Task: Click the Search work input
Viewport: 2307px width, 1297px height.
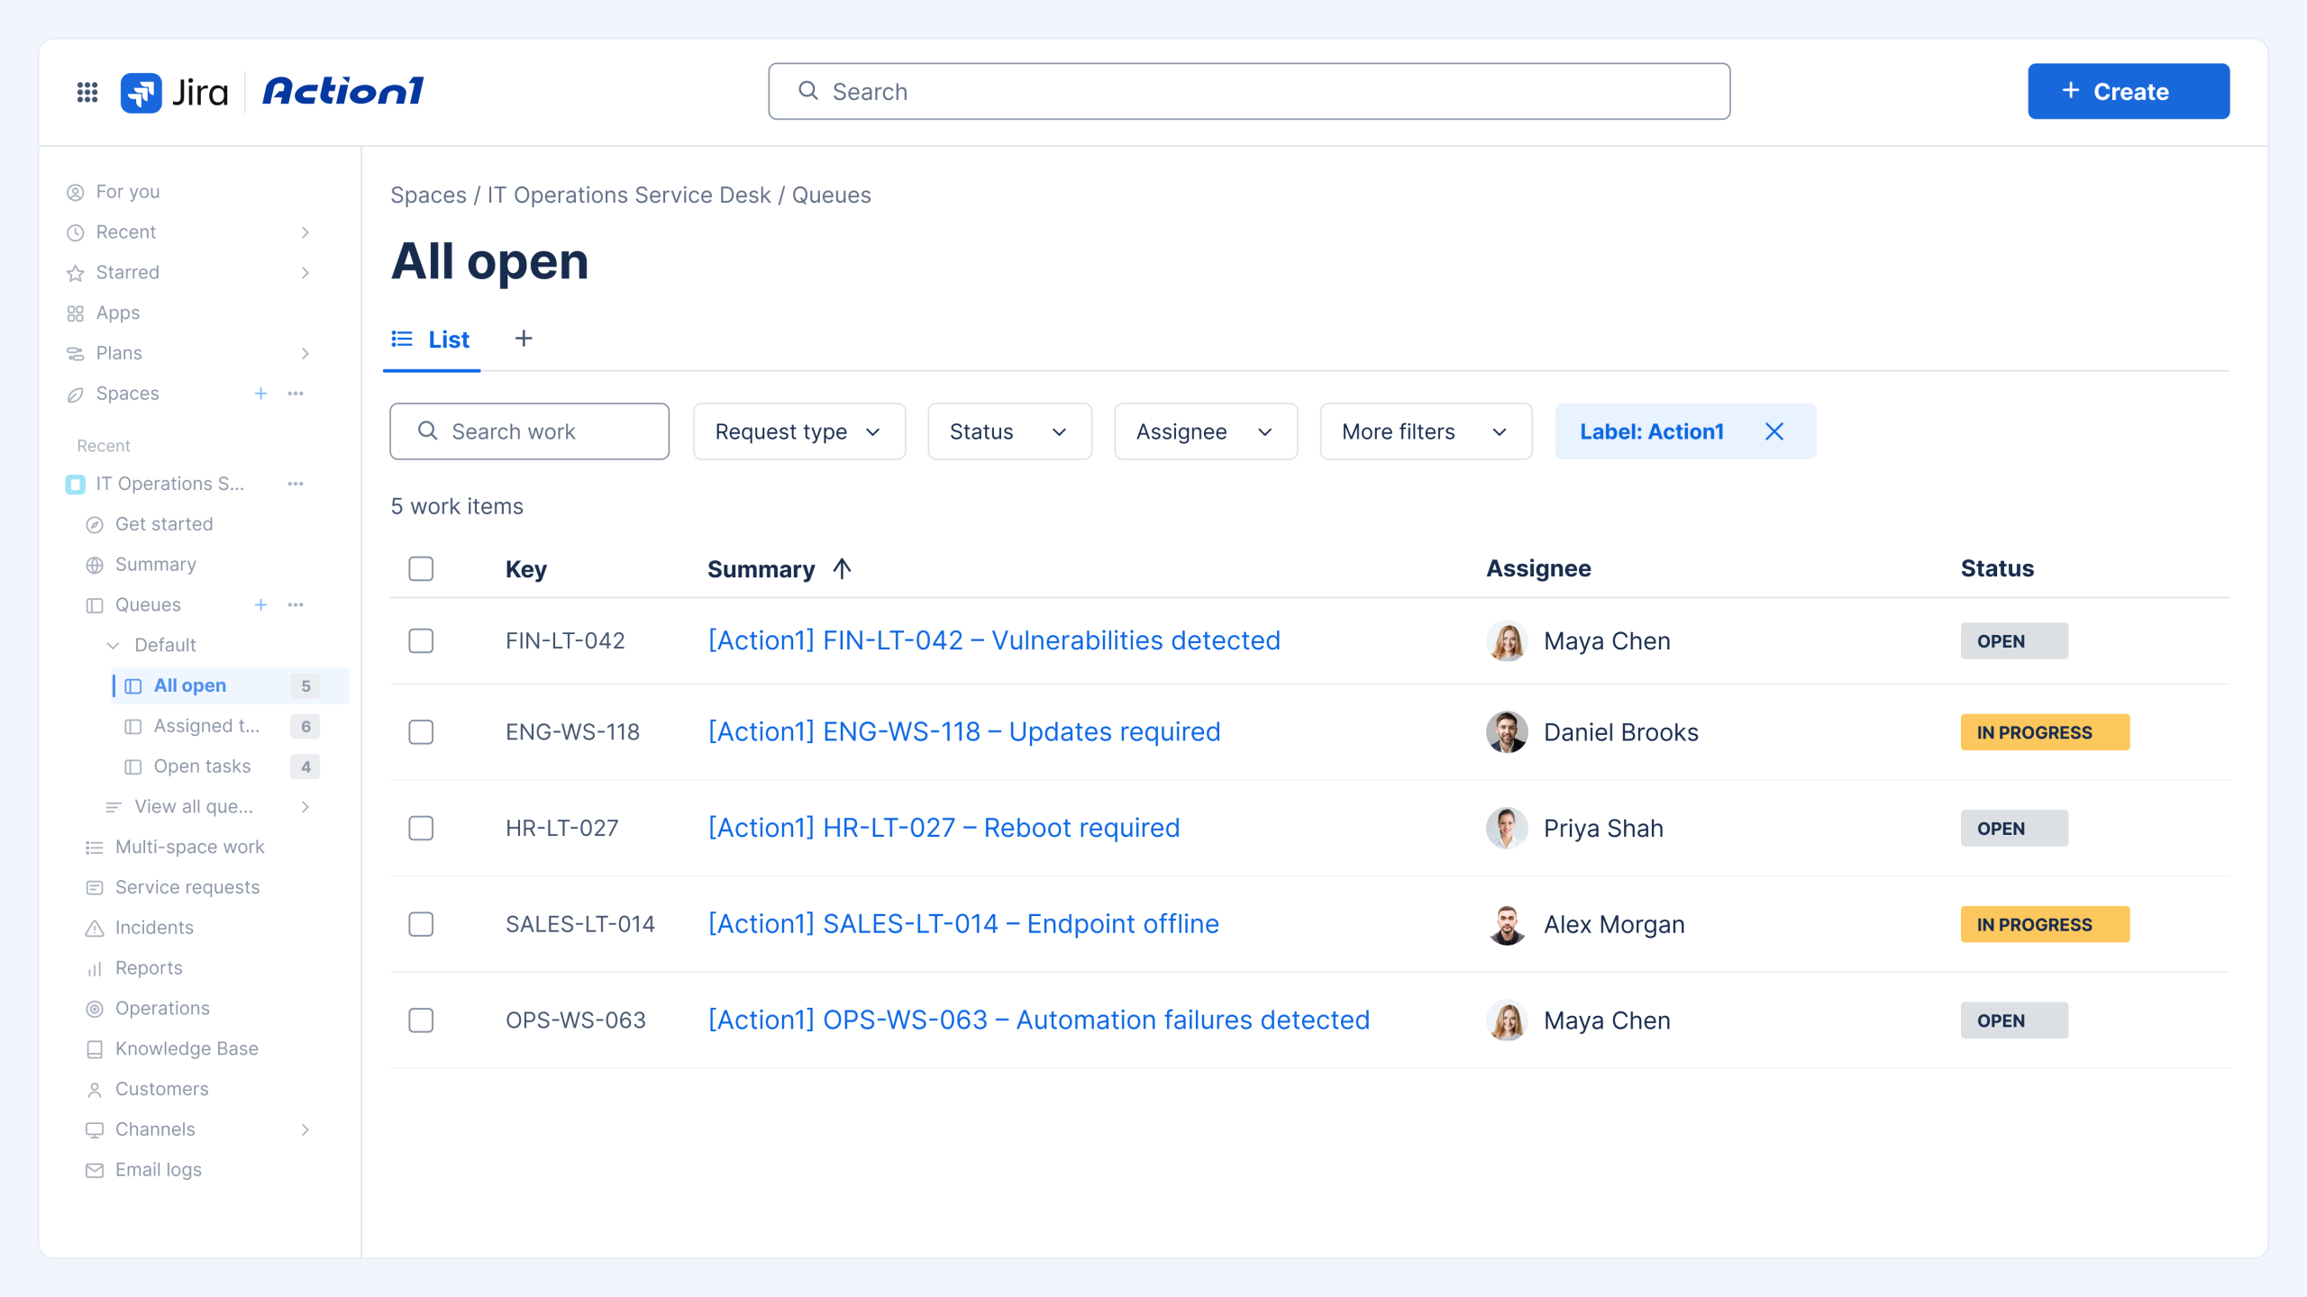Action: pos(529,431)
